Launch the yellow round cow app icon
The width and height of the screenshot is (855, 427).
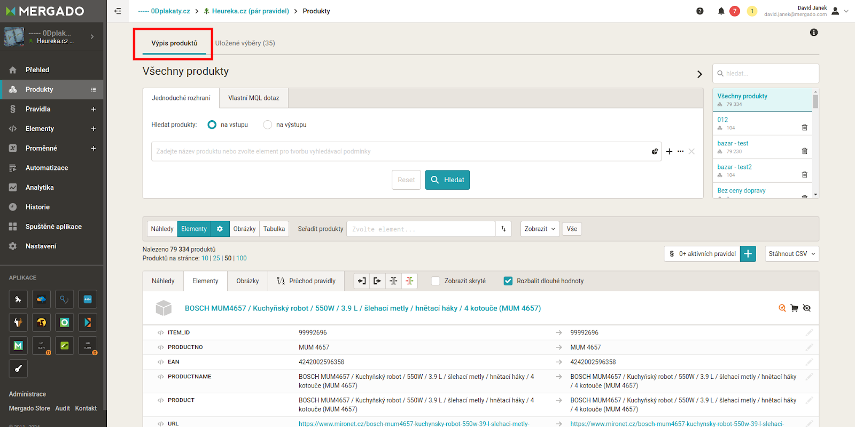41,322
